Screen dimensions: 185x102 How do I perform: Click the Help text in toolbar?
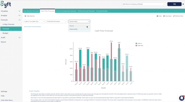point(160,16)
